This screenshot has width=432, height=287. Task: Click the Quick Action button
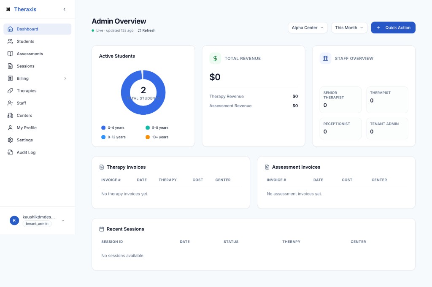(393, 27)
